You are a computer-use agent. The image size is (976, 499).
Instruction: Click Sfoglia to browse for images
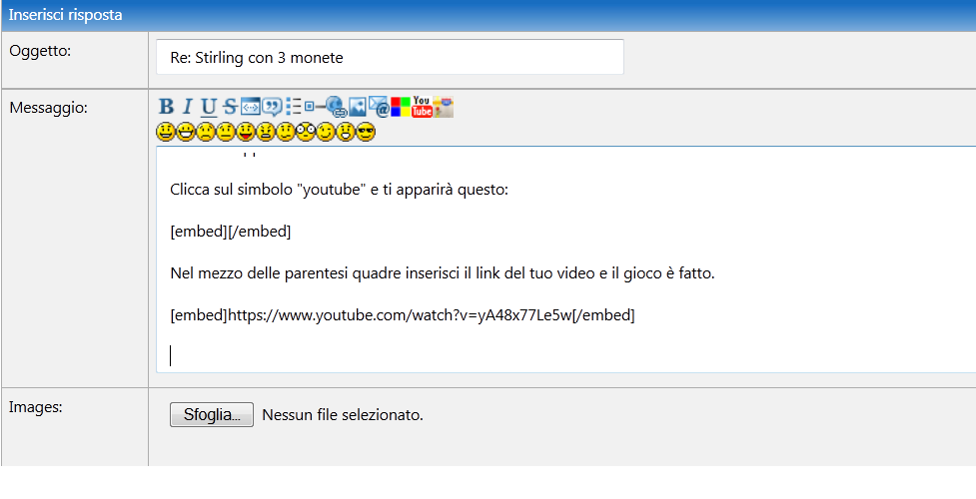(212, 414)
